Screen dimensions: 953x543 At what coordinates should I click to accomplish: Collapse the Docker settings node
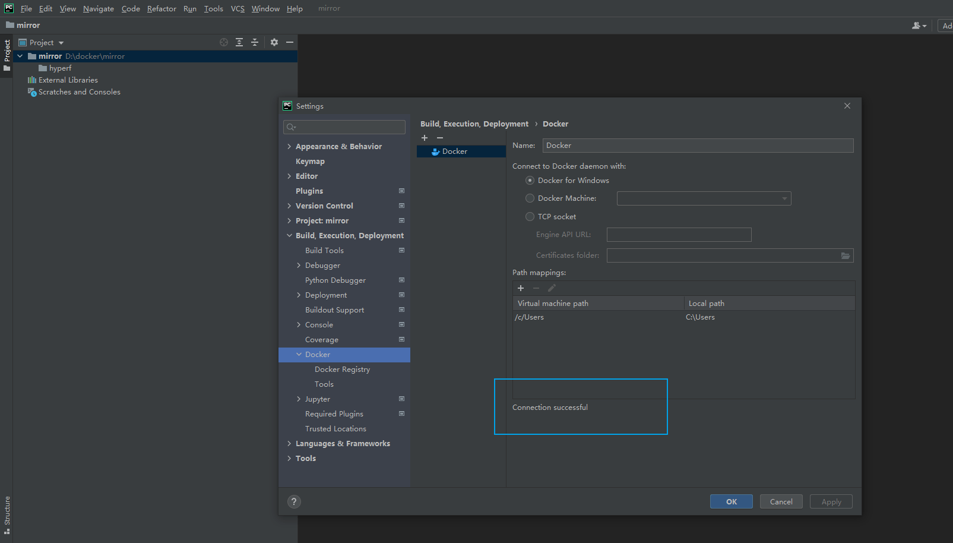click(x=299, y=354)
